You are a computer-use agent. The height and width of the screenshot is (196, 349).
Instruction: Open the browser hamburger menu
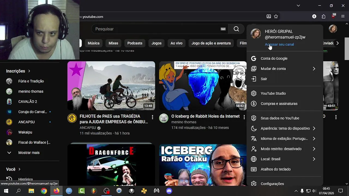(x=343, y=17)
